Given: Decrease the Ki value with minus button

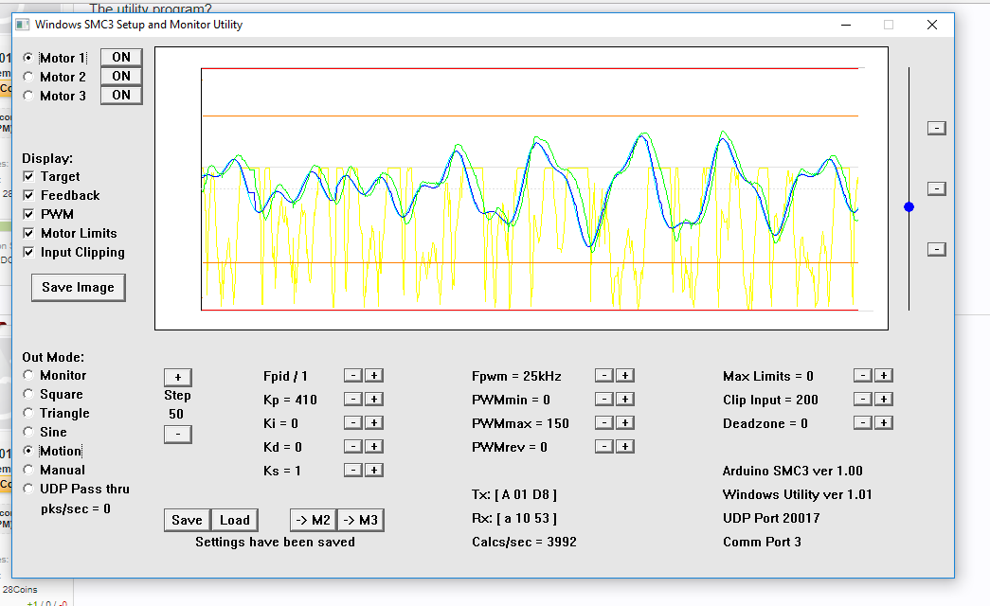Looking at the screenshot, I should point(351,423).
